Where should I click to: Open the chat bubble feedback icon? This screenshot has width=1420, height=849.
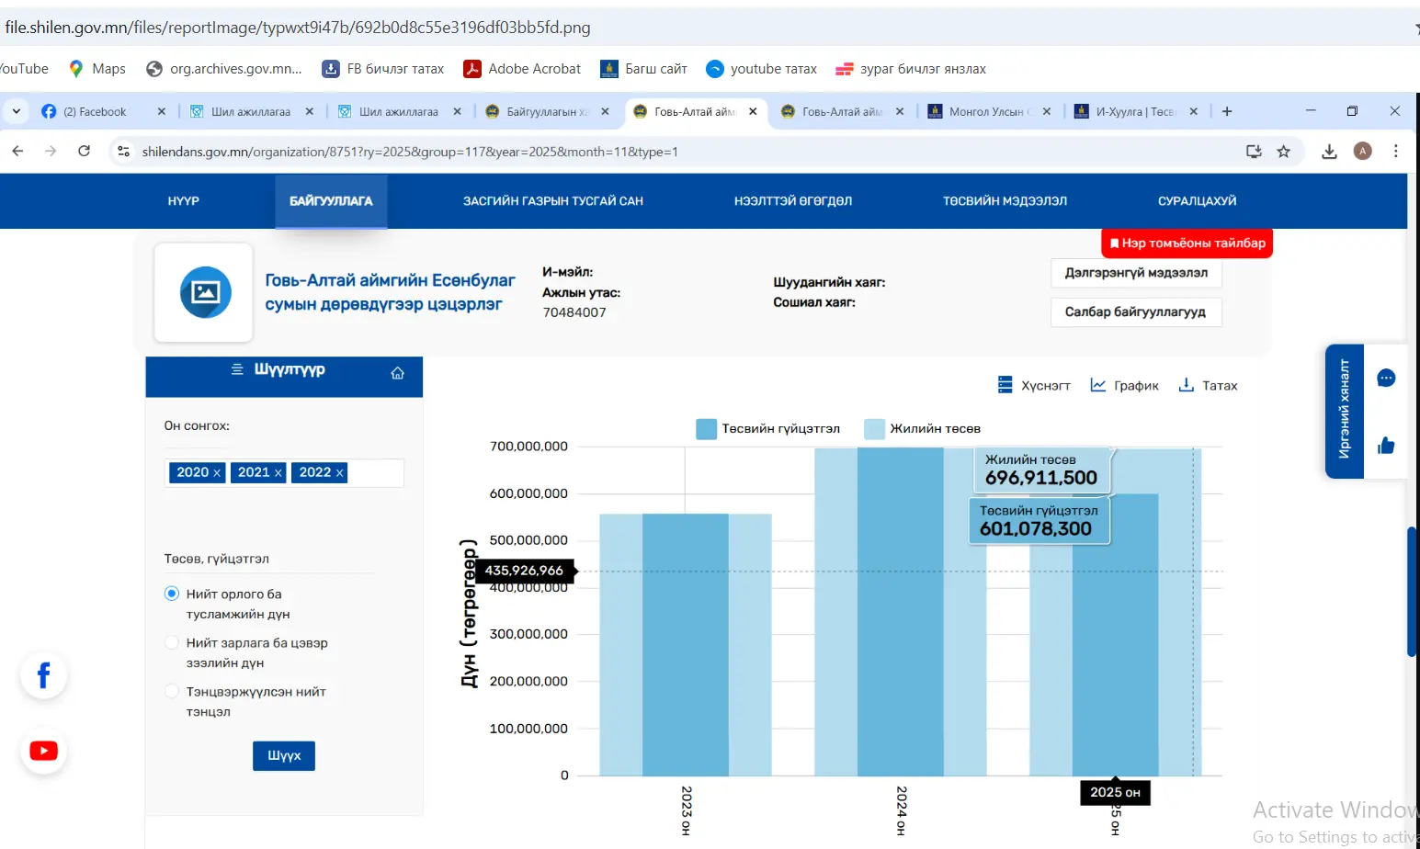point(1386,379)
